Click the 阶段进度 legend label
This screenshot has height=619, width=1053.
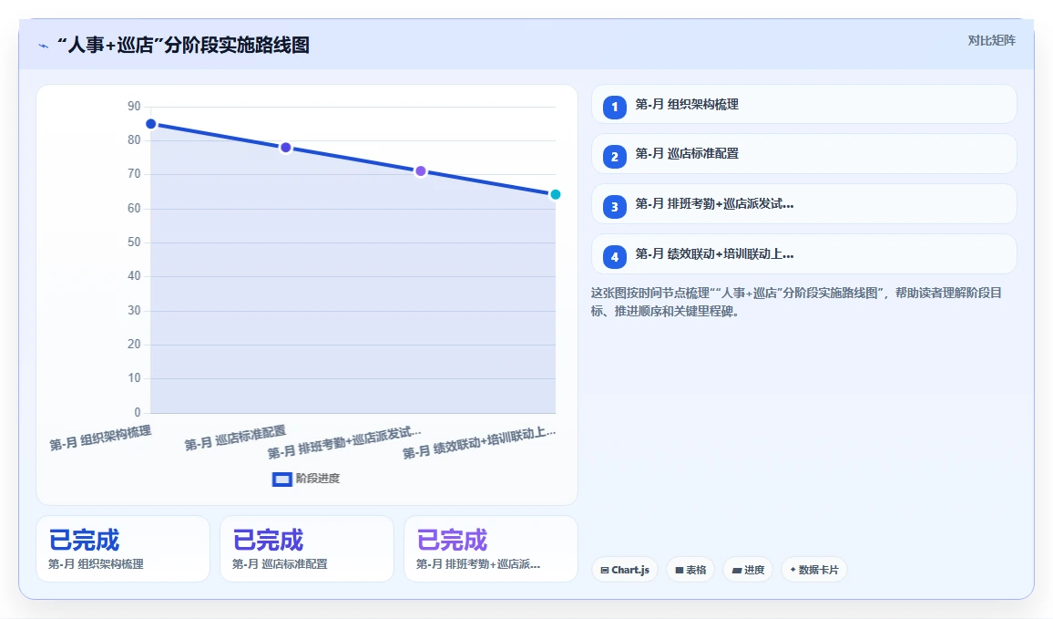318,479
